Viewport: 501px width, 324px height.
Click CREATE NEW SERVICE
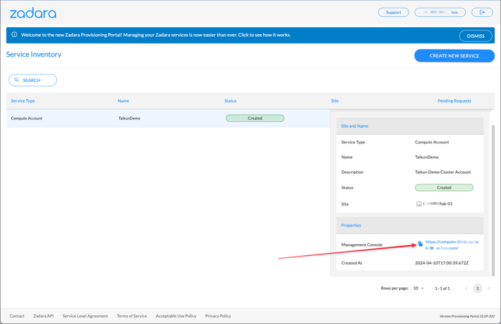pos(454,55)
